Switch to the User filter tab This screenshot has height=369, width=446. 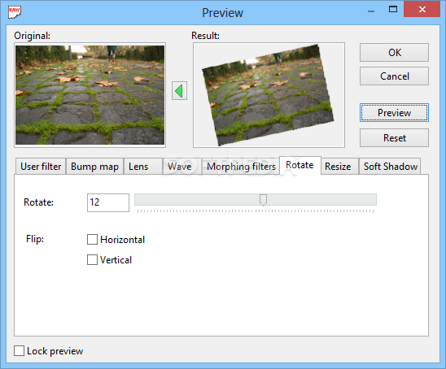[x=41, y=167]
